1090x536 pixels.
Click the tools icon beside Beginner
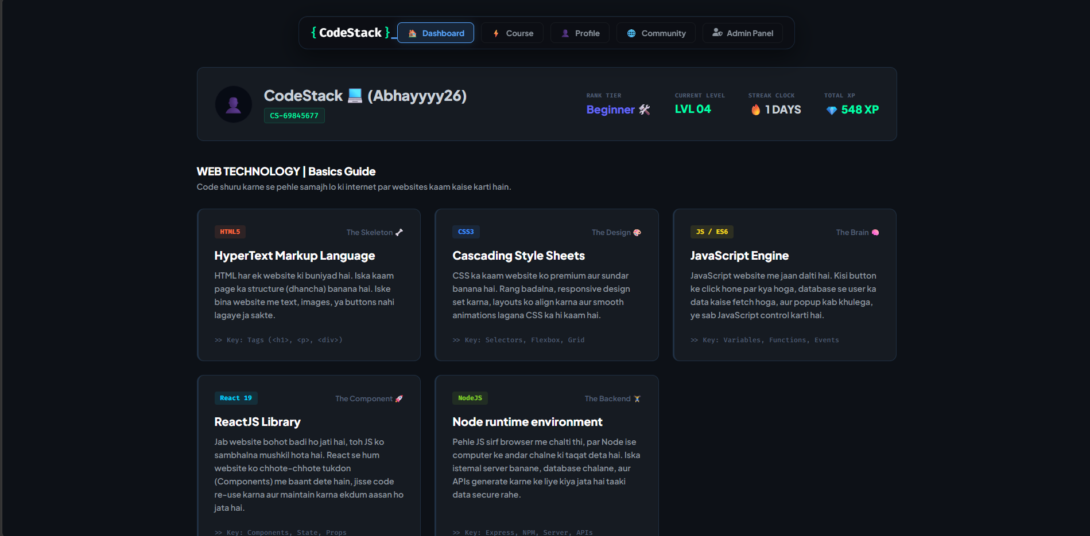tap(645, 109)
